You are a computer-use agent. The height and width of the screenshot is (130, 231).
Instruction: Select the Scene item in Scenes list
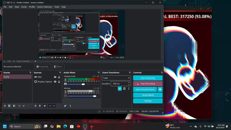pyautogui.click(x=17, y=77)
